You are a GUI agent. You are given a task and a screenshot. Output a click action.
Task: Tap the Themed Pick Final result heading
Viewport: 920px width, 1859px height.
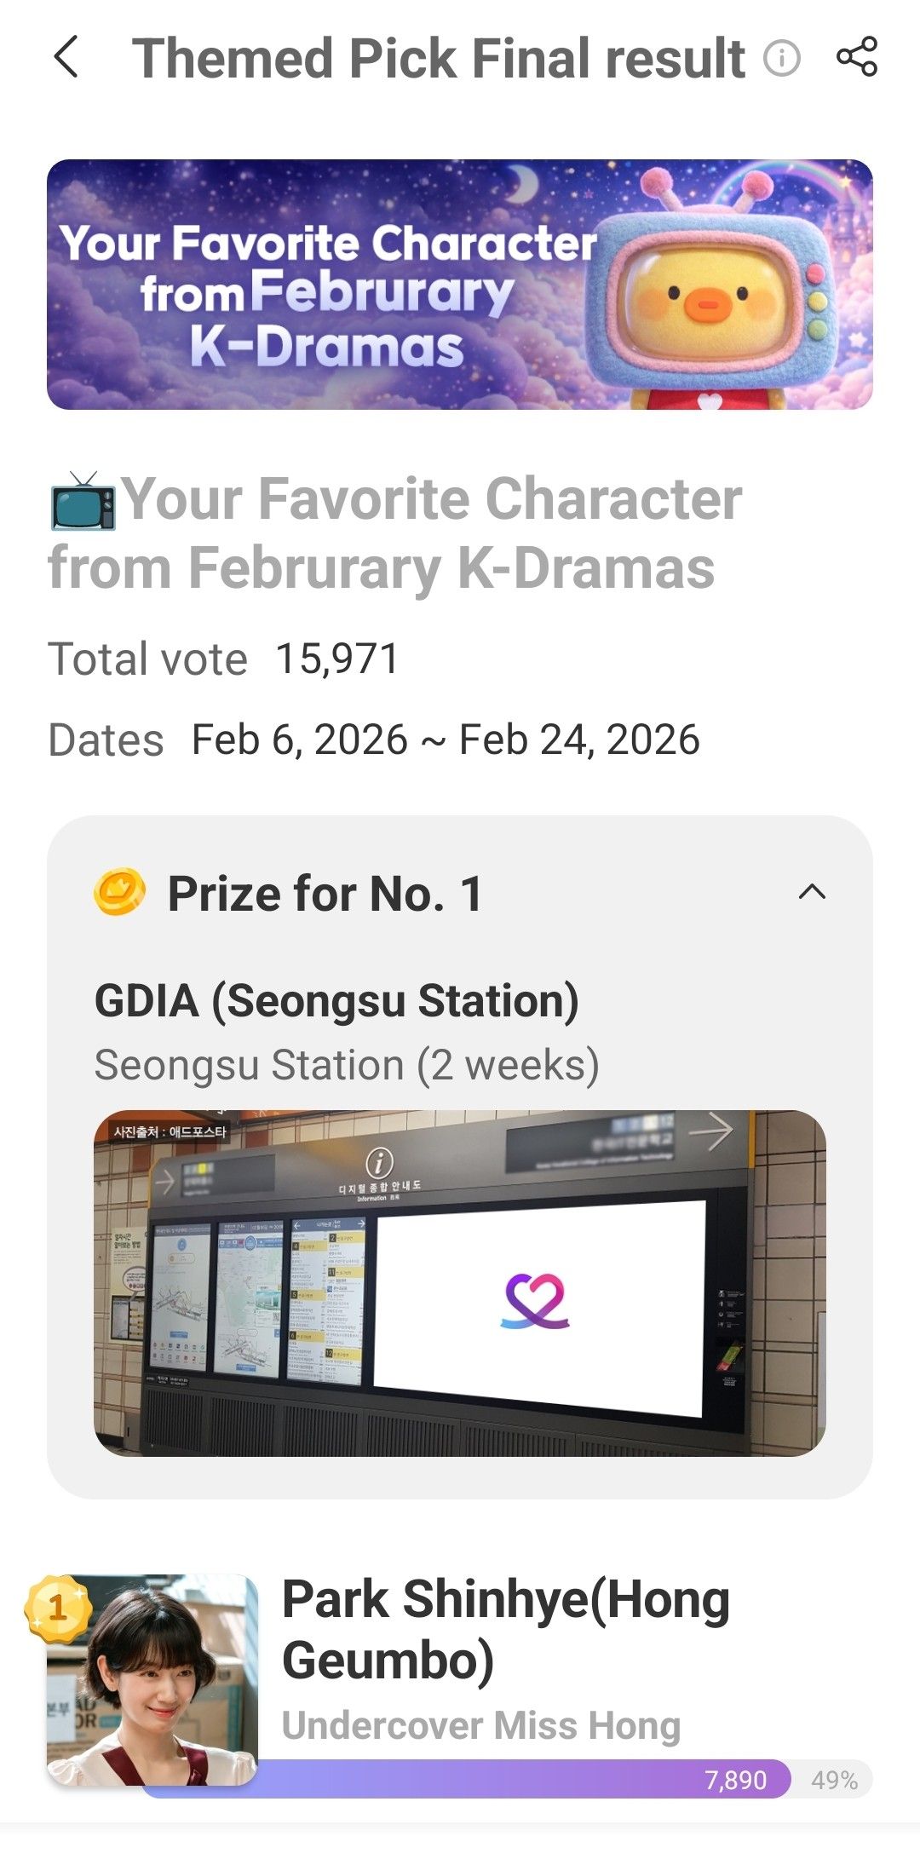(x=438, y=58)
